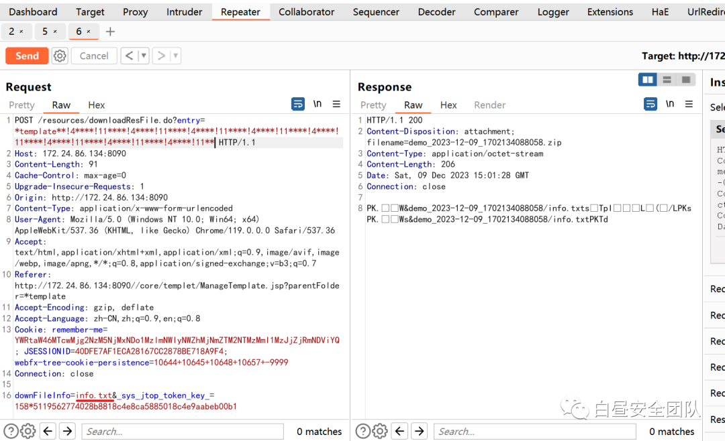The image size is (725, 441).
Task: Open the Dashboard tab
Action: coord(34,12)
